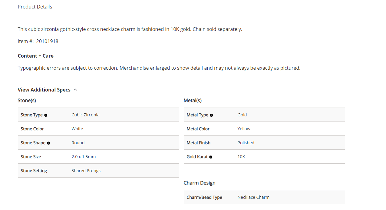Click the Product Details heading

35,7
